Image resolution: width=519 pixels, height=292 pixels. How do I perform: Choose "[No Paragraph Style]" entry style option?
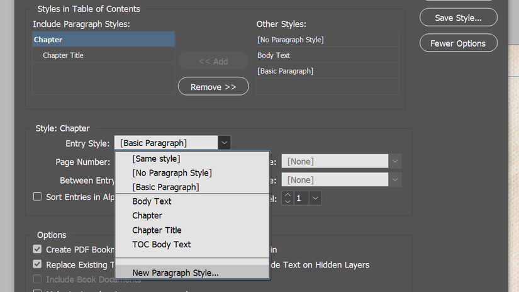coord(172,172)
